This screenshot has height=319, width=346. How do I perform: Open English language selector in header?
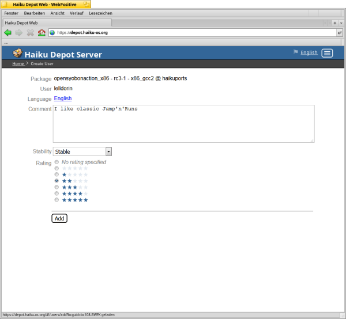[x=309, y=52]
